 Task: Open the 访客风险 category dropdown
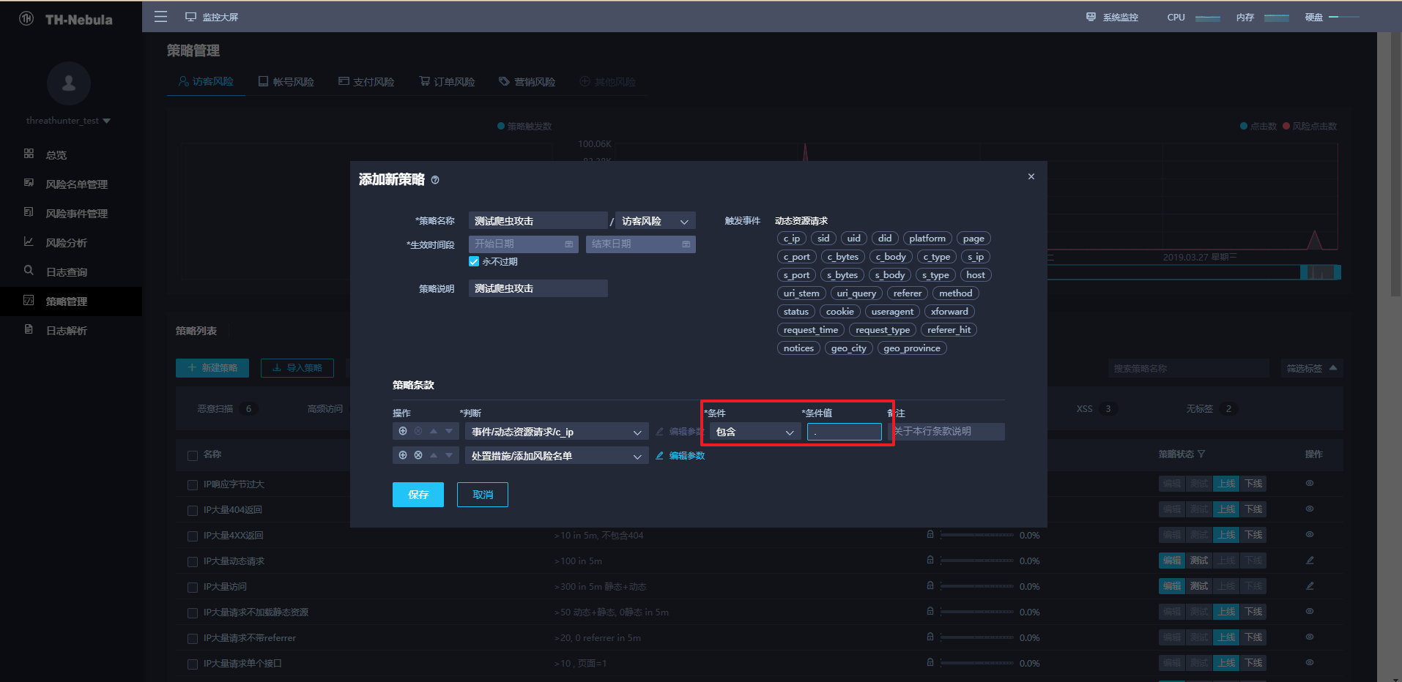click(656, 221)
